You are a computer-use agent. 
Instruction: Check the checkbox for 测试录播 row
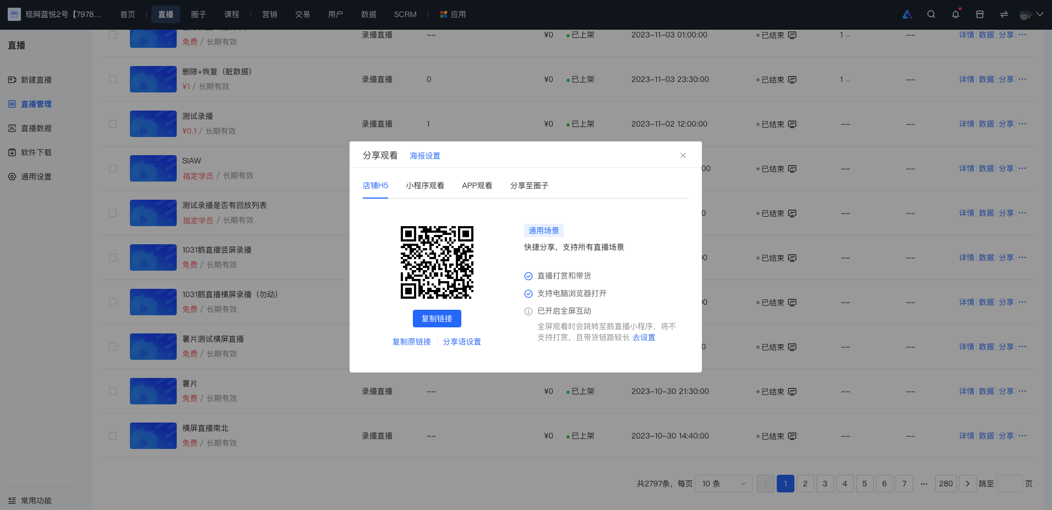[x=113, y=124]
